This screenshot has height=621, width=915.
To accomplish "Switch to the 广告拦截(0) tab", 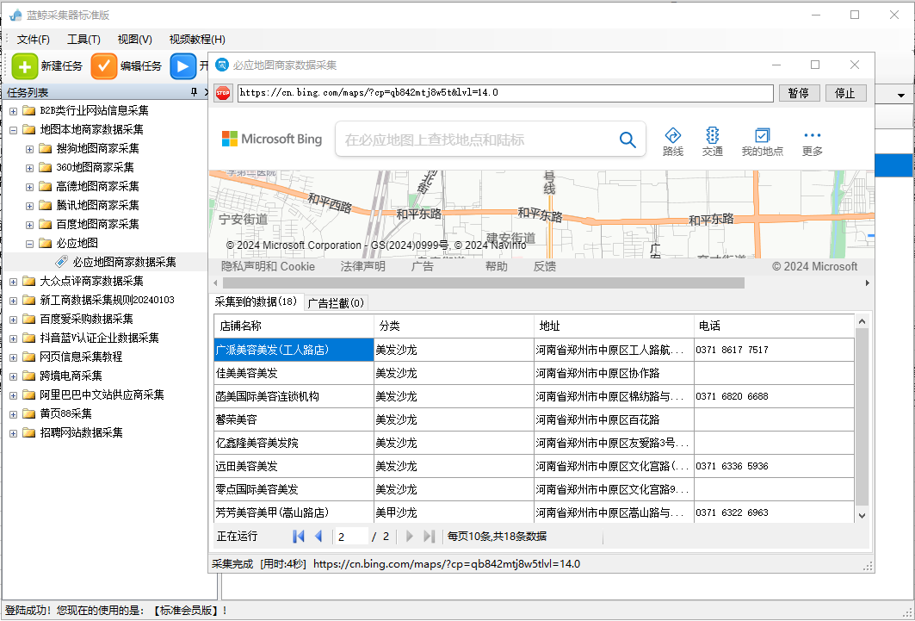I will pyautogui.click(x=336, y=303).
